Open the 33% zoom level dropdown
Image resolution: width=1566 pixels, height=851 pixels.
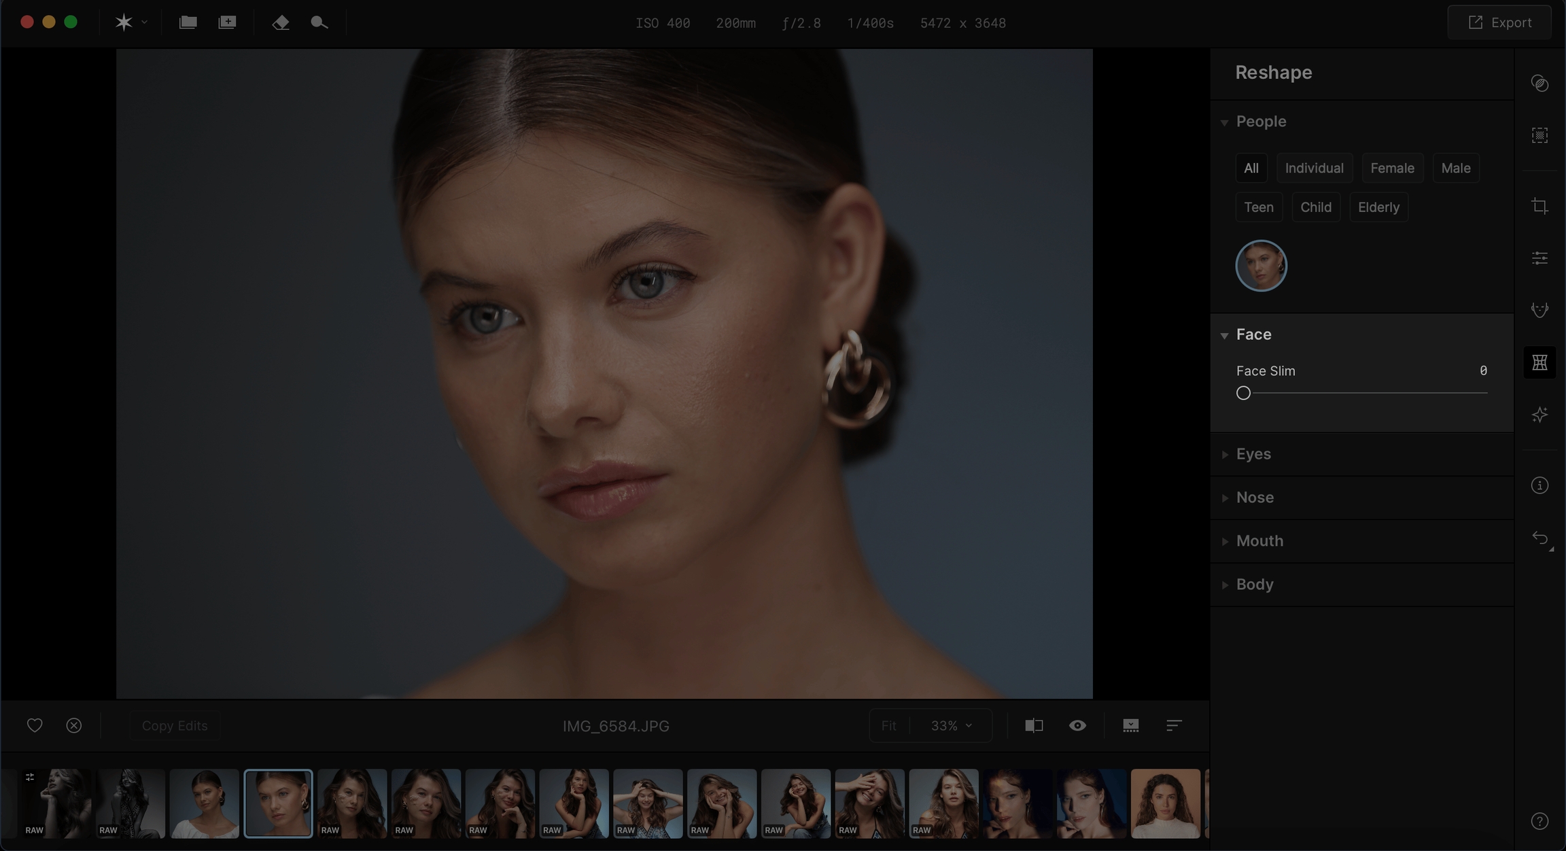(951, 725)
